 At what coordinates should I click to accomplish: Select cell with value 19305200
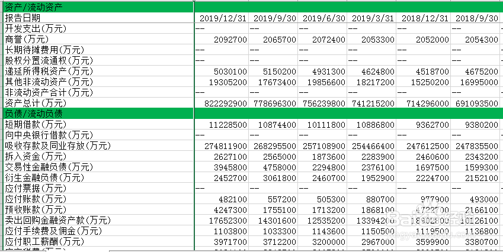[x=222, y=82]
